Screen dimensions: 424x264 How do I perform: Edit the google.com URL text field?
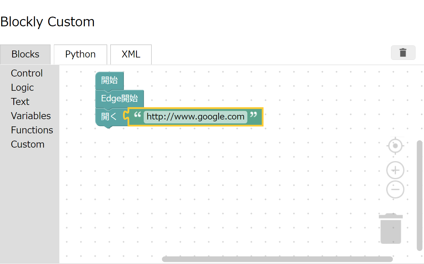tap(195, 116)
